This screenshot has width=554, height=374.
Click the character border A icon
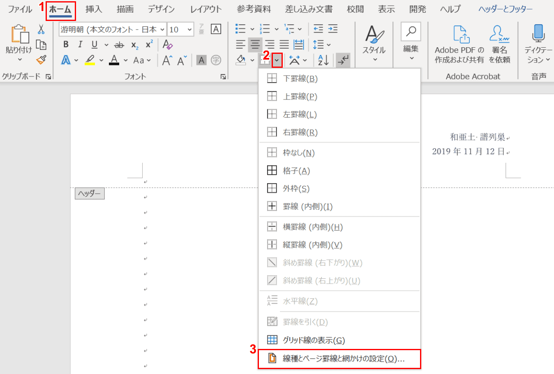[216, 29]
